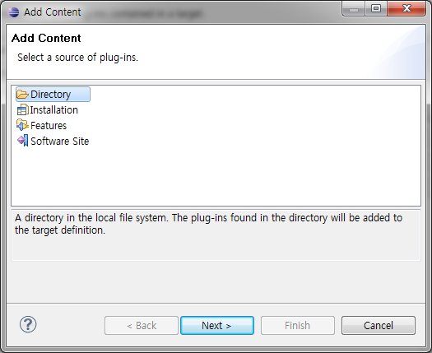
Task: Select the Installation list entry
Action: (x=48, y=110)
